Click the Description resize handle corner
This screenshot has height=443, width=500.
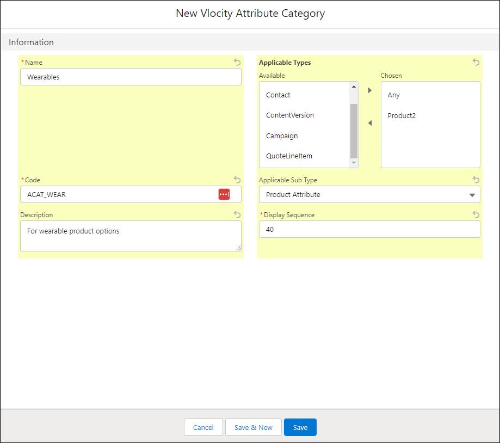point(238,248)
